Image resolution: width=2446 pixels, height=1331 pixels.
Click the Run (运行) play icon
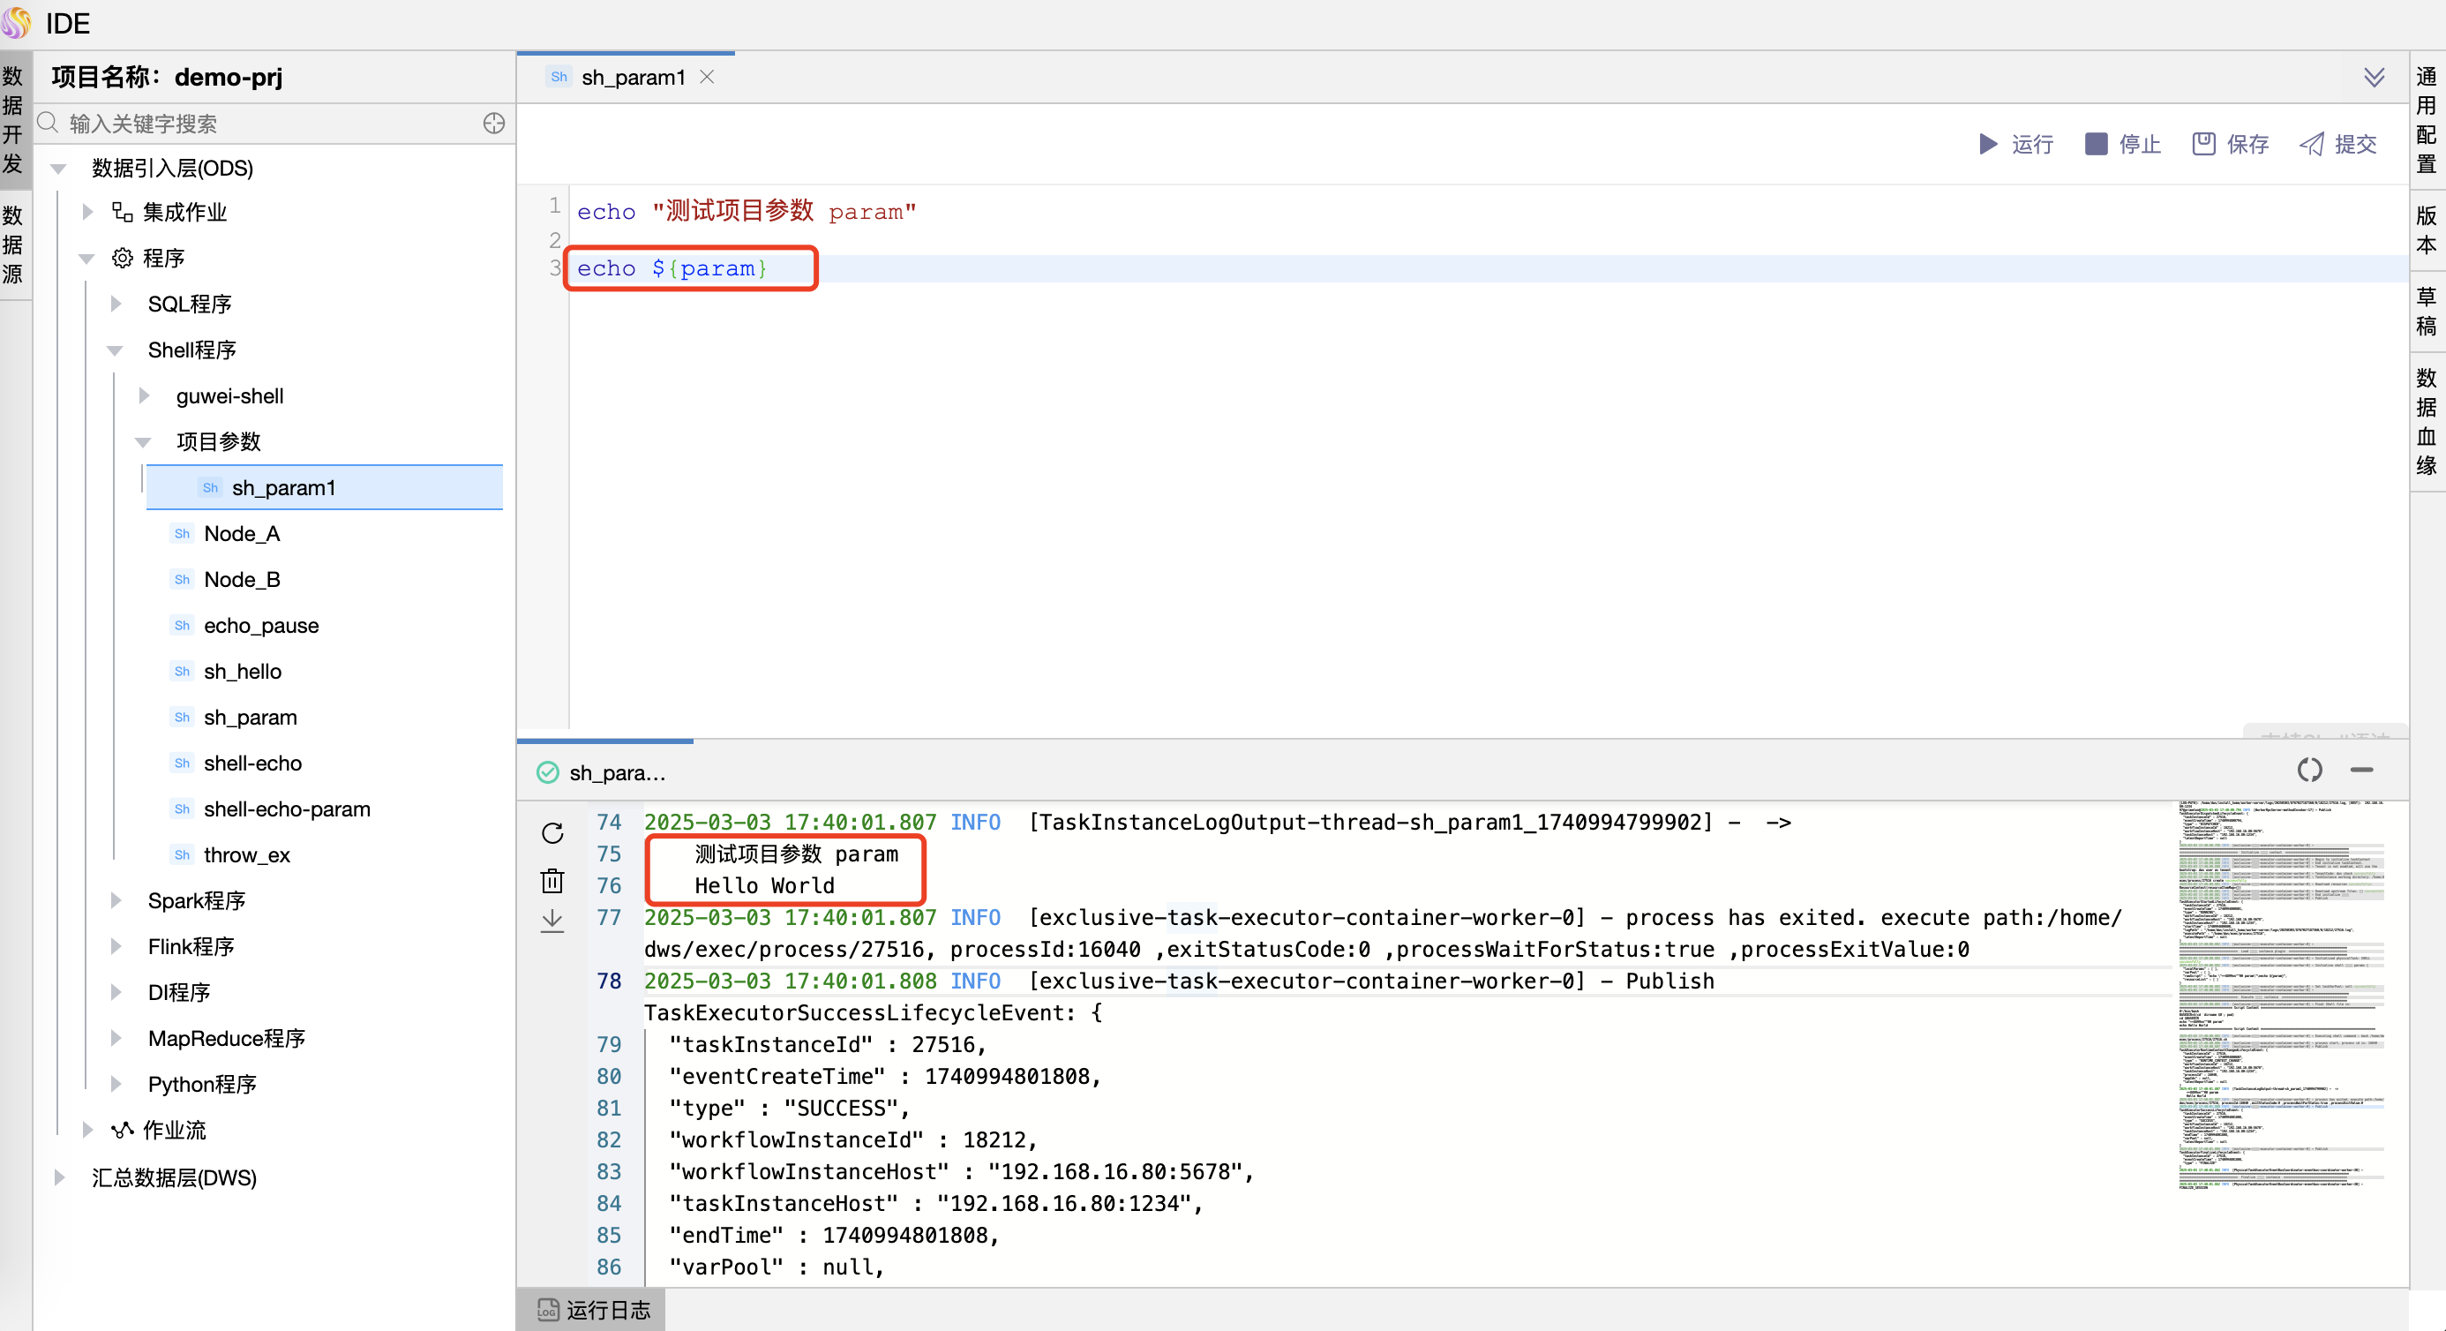1987,144
